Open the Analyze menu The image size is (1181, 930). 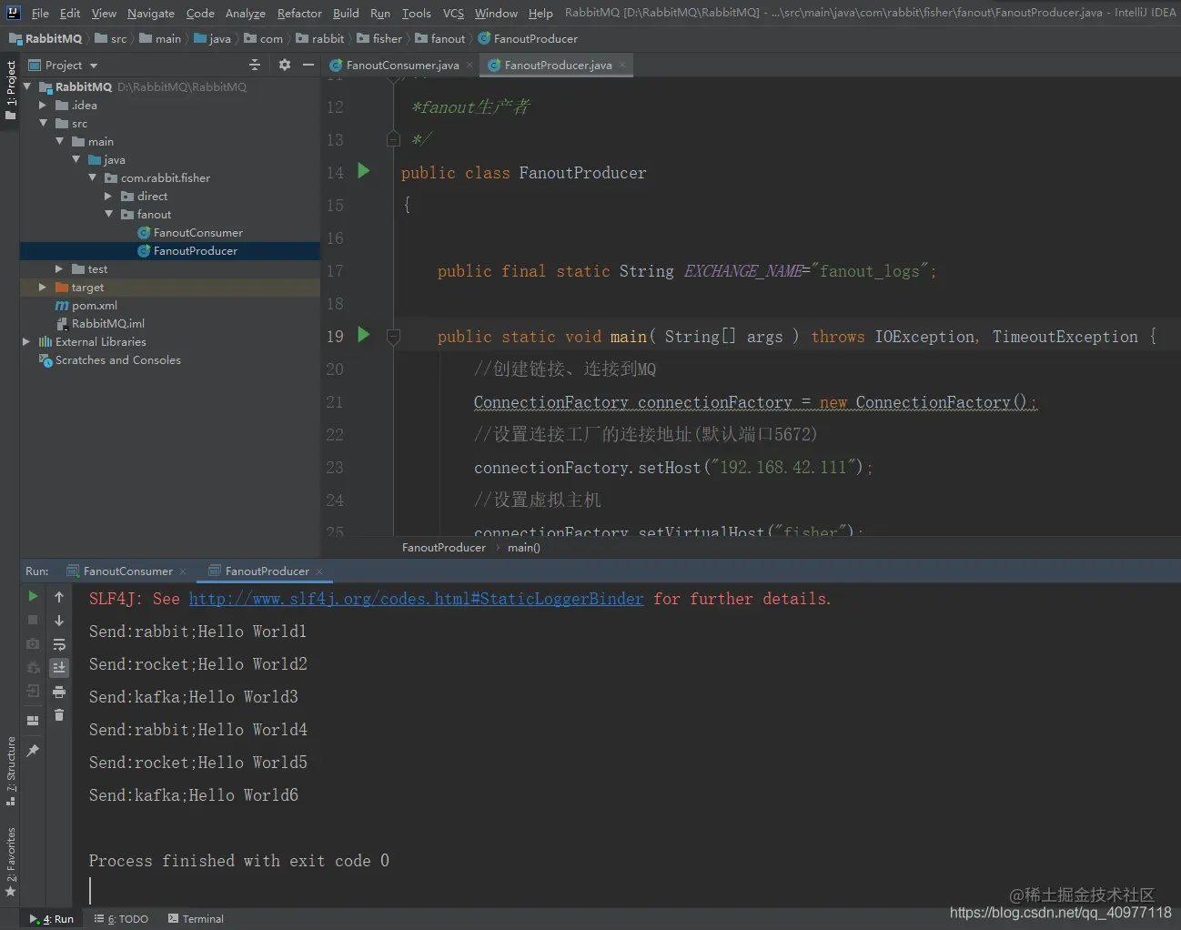click(x=246, y=13)
